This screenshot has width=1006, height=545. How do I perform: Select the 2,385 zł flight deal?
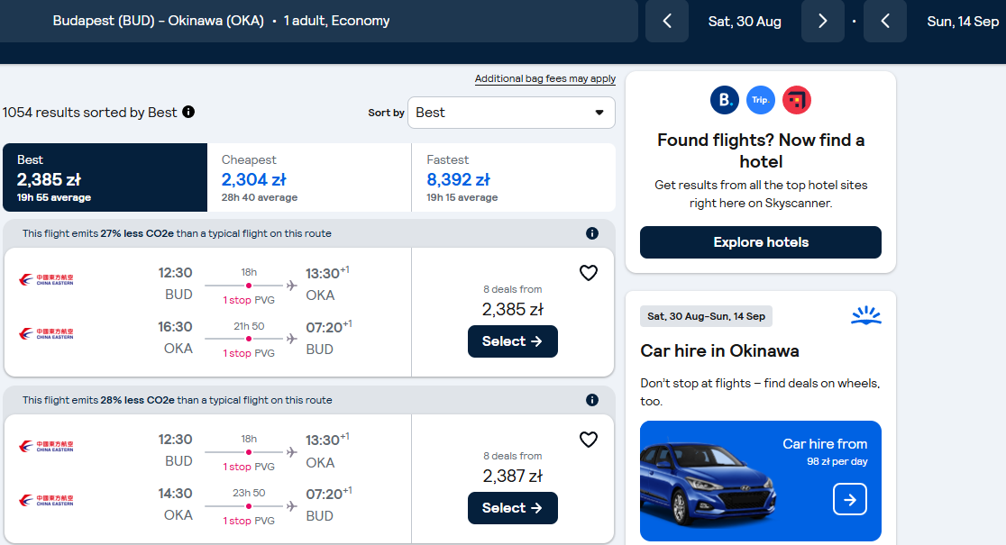(513, 341)
